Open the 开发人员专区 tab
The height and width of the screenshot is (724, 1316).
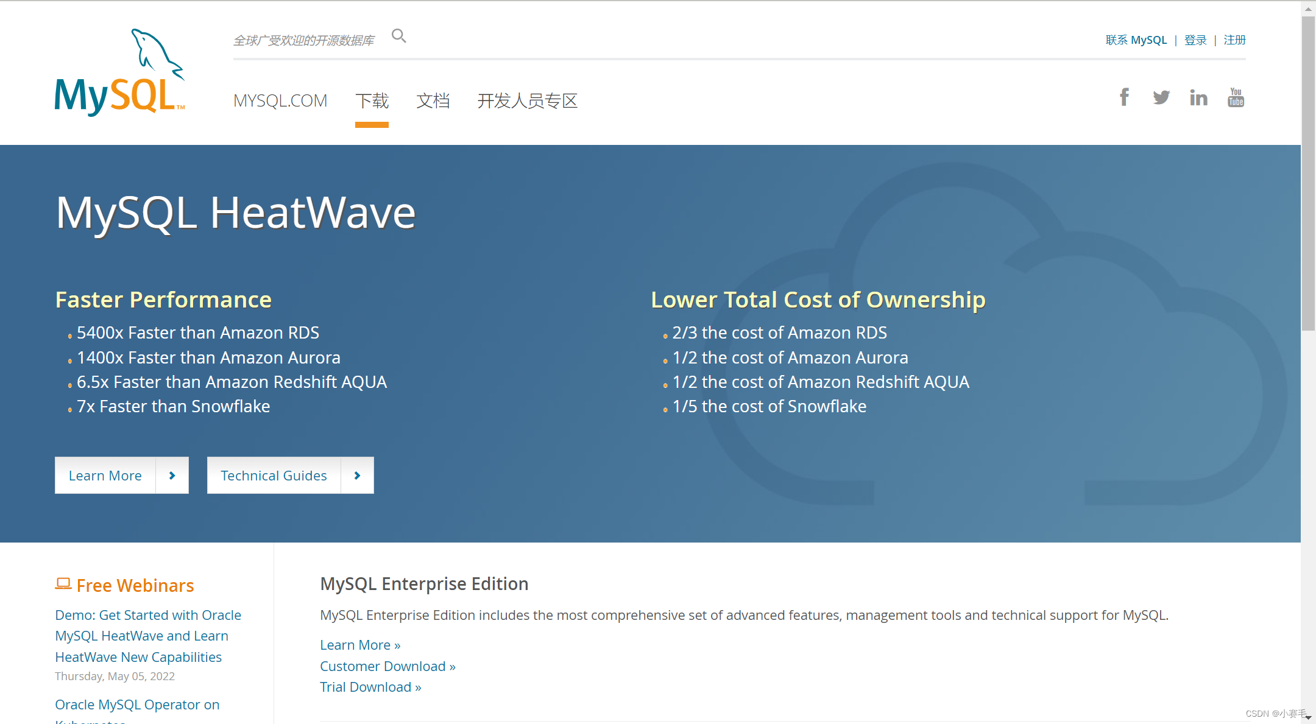click(x=527, y=100)
